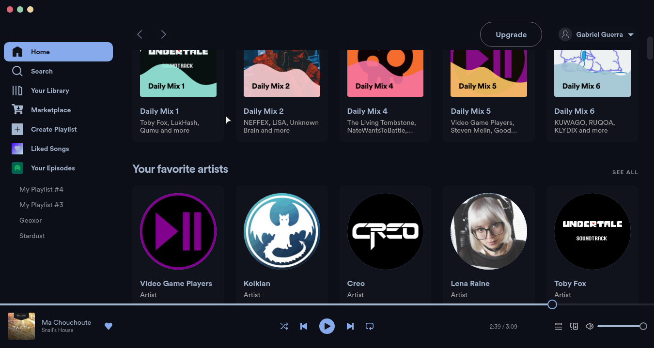Image resolution: width=654 pixels, height=348 pixels.
Task: Open the Daily Mix 2 cover
Action: [x=282, y=73]
